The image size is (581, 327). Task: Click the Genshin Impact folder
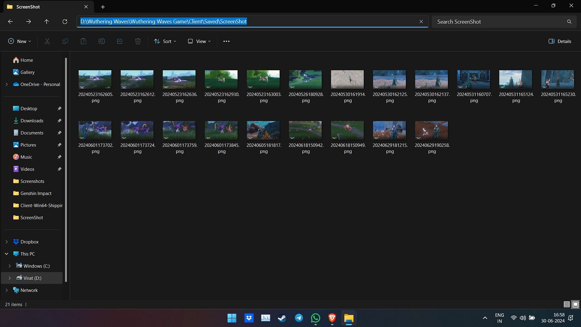(36, 193)
